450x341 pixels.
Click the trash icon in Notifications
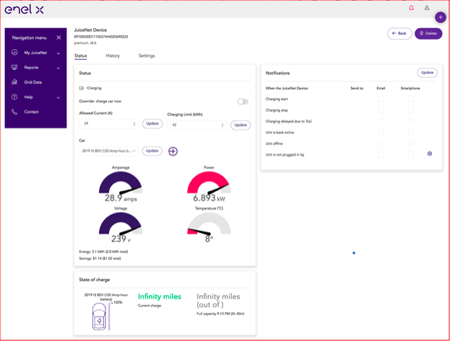click(x=430, y=154)
